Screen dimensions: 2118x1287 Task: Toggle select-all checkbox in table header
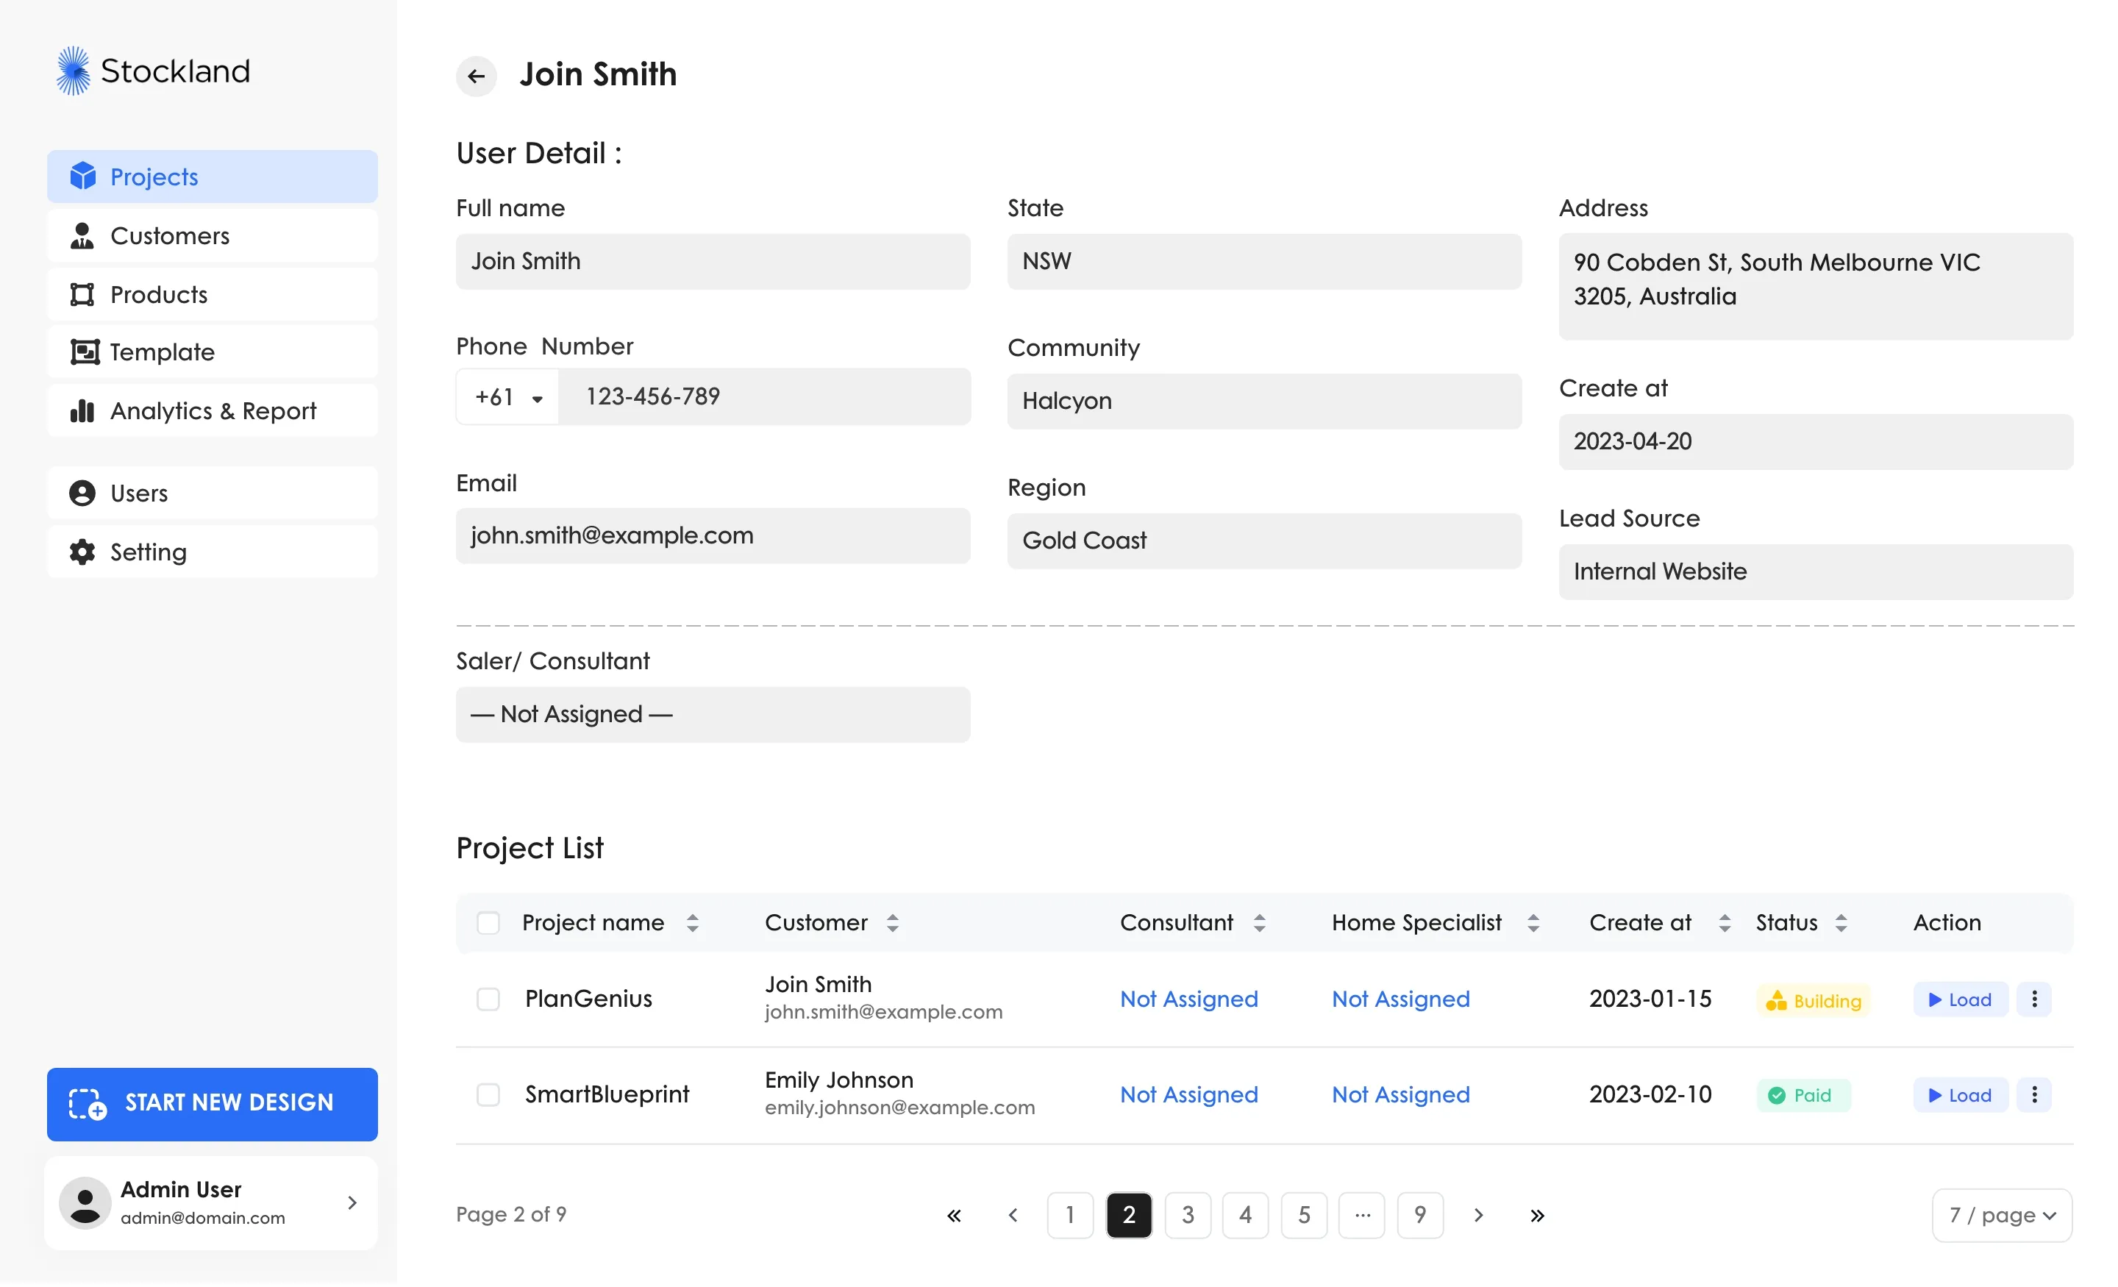tap(488, 922)
